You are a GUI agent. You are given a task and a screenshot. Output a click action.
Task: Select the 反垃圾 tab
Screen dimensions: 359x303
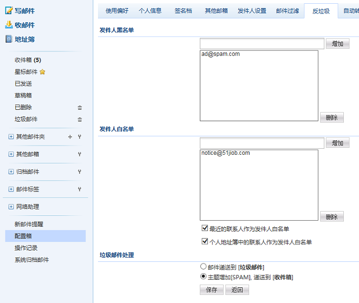click(321, 11)
